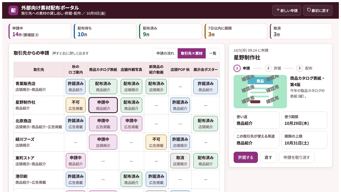Select the 取引先×素材 view tab
The height and width of the screenshot is (192, 341).
[x=192, y=53]
